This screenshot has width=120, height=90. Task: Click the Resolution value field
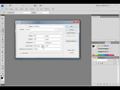(39, 42)
